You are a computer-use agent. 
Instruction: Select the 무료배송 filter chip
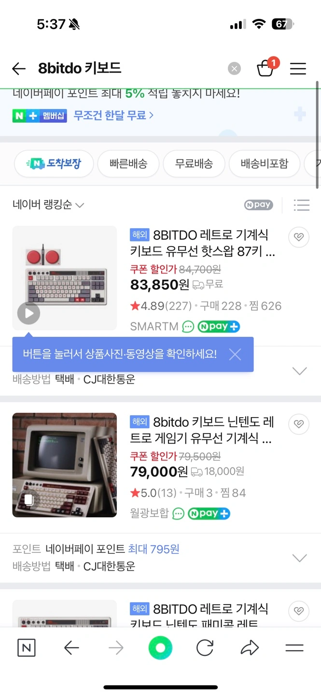point(194,164)
